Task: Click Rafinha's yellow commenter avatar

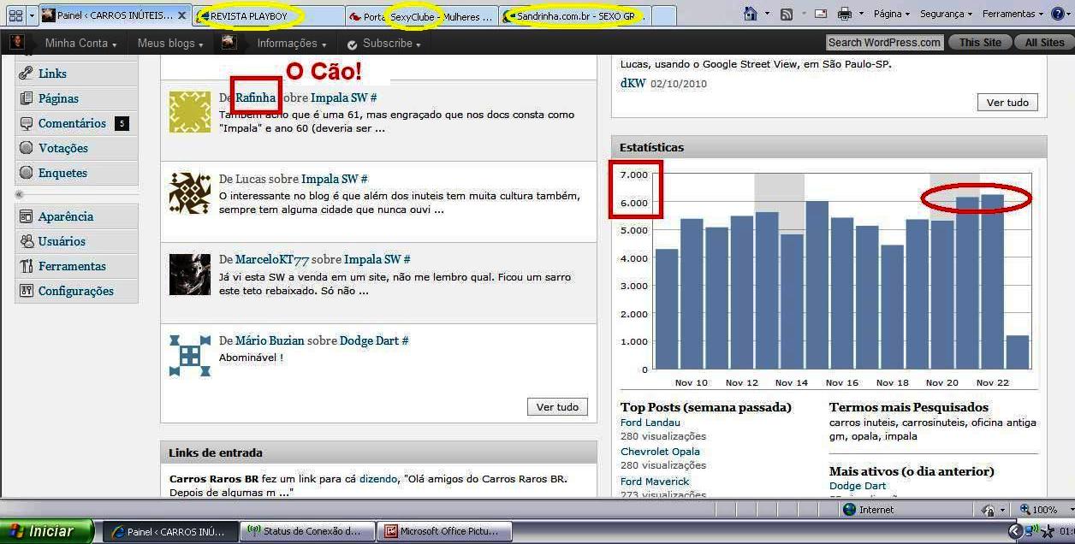Action: 190,112
